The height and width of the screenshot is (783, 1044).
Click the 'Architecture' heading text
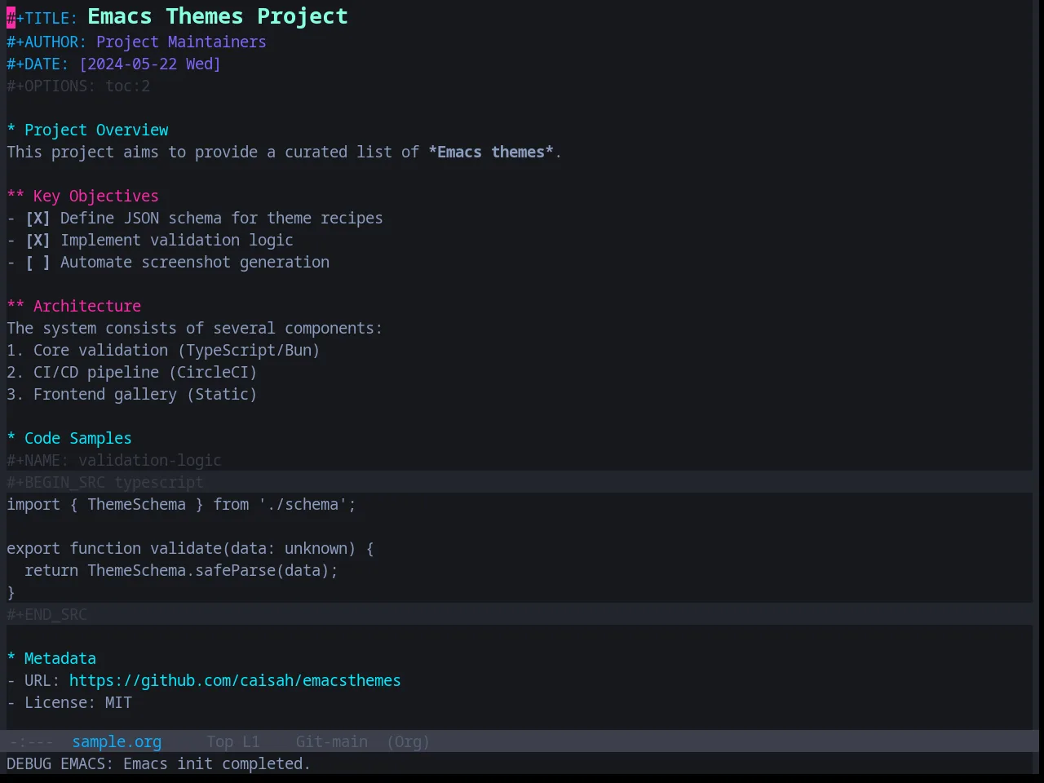click(x=87, y=306)
